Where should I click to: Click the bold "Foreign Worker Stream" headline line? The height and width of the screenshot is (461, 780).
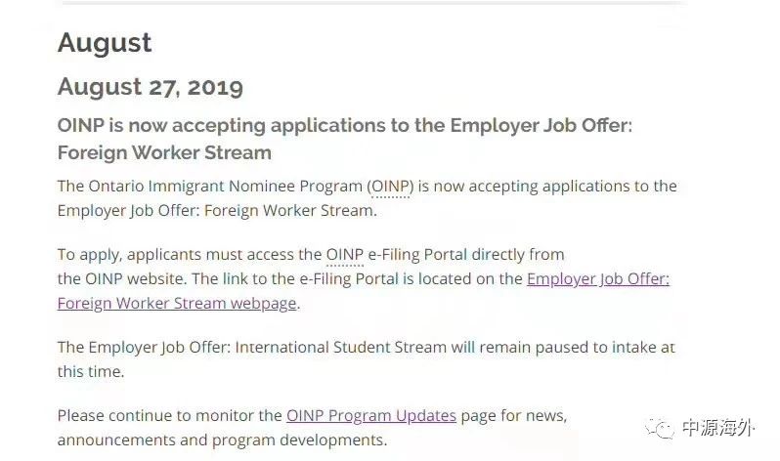(x=164, y=153)
